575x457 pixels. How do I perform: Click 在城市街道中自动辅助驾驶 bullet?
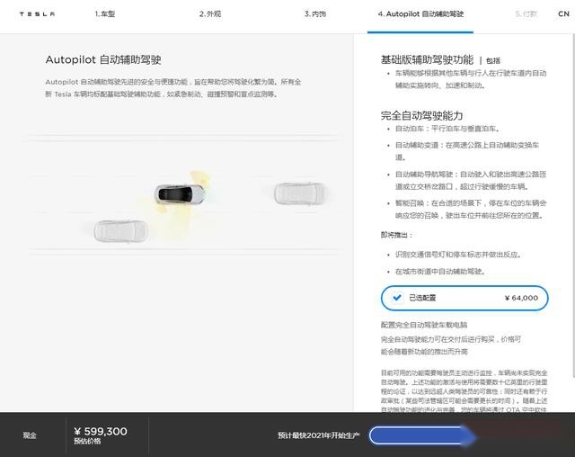440,272
